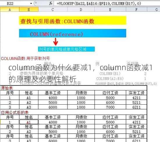Select 基本工资 4000 in 原始表 row A1
This screenshot has height=142, width=160.
tap(53, 98)
